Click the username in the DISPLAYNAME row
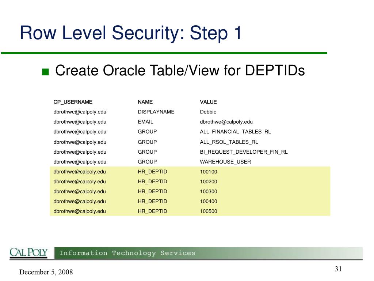The width and height of the screenshot is (374, 281). coord(80,112)
